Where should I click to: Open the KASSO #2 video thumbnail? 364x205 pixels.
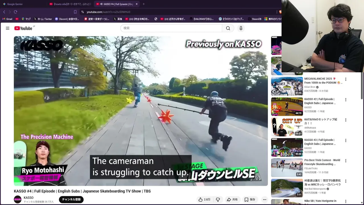pyautogui.click(x=287, y=106)
